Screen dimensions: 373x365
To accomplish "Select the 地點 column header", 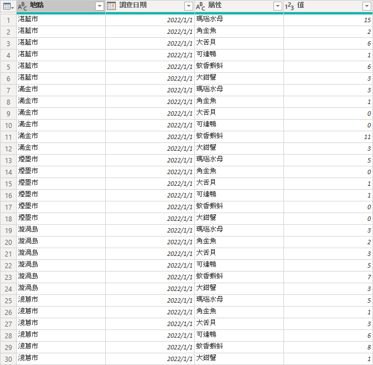I will pyautogui.click(x=61, y=6).
